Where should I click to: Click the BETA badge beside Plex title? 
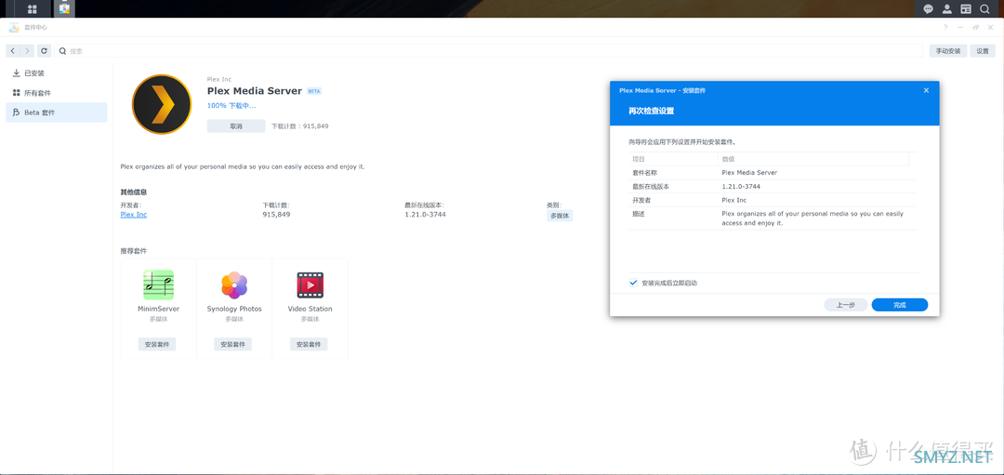click(314, 91)
